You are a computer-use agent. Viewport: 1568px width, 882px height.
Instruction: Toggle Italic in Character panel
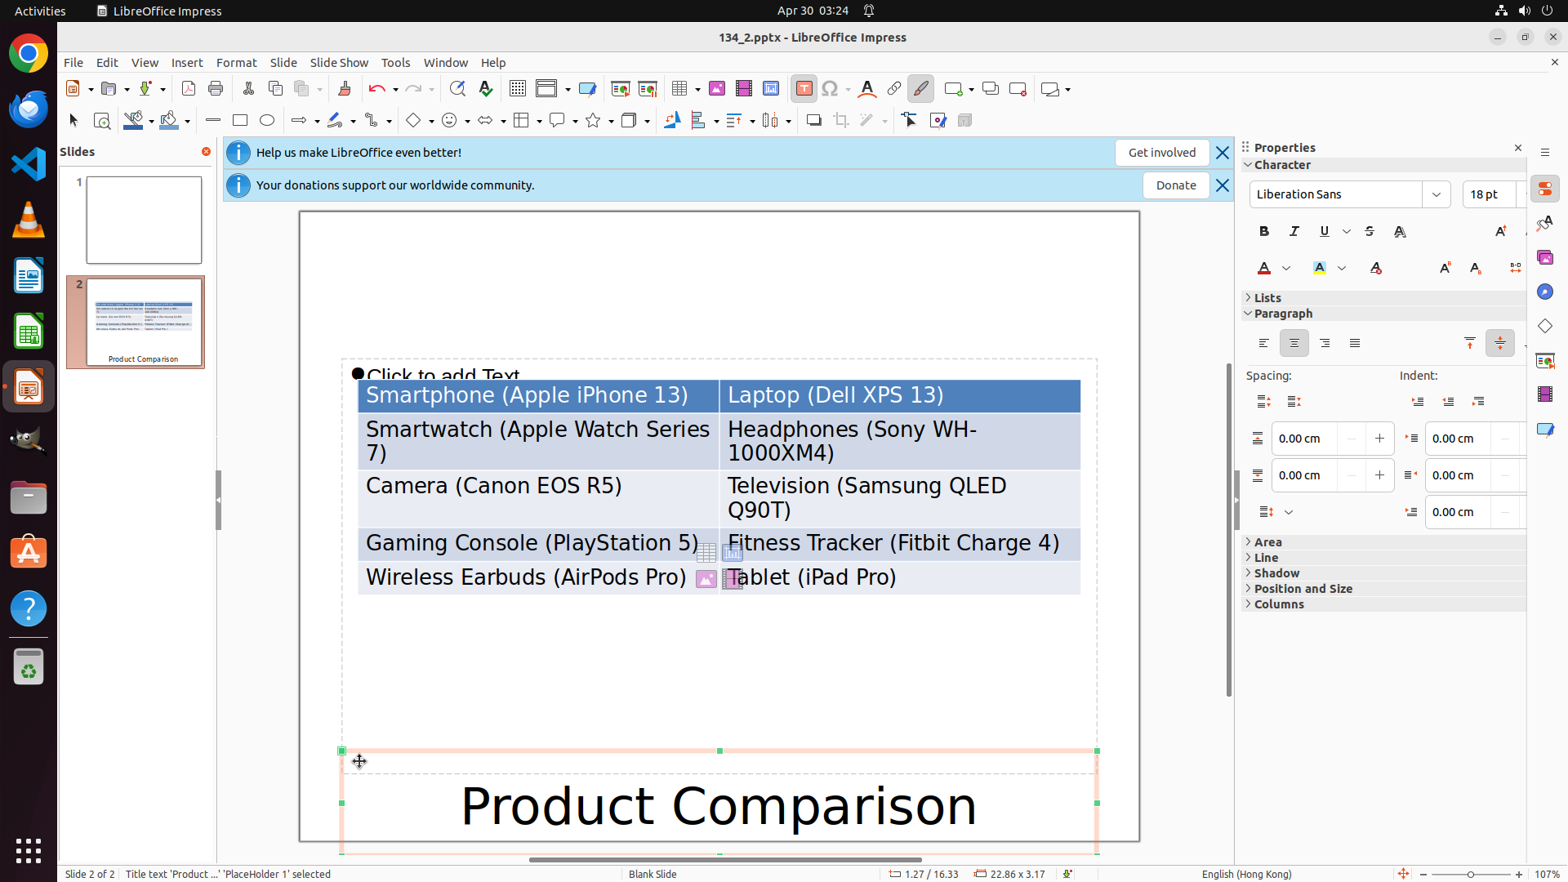[1294, 232]
